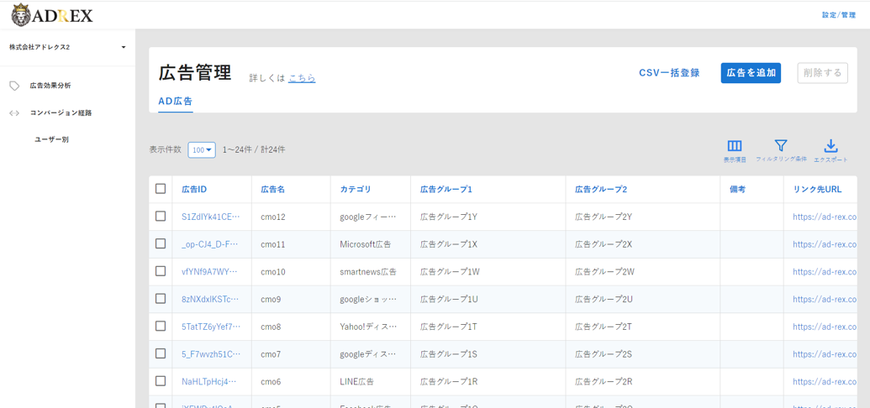Check the checkbox for row cmo9

pos(161,298)
